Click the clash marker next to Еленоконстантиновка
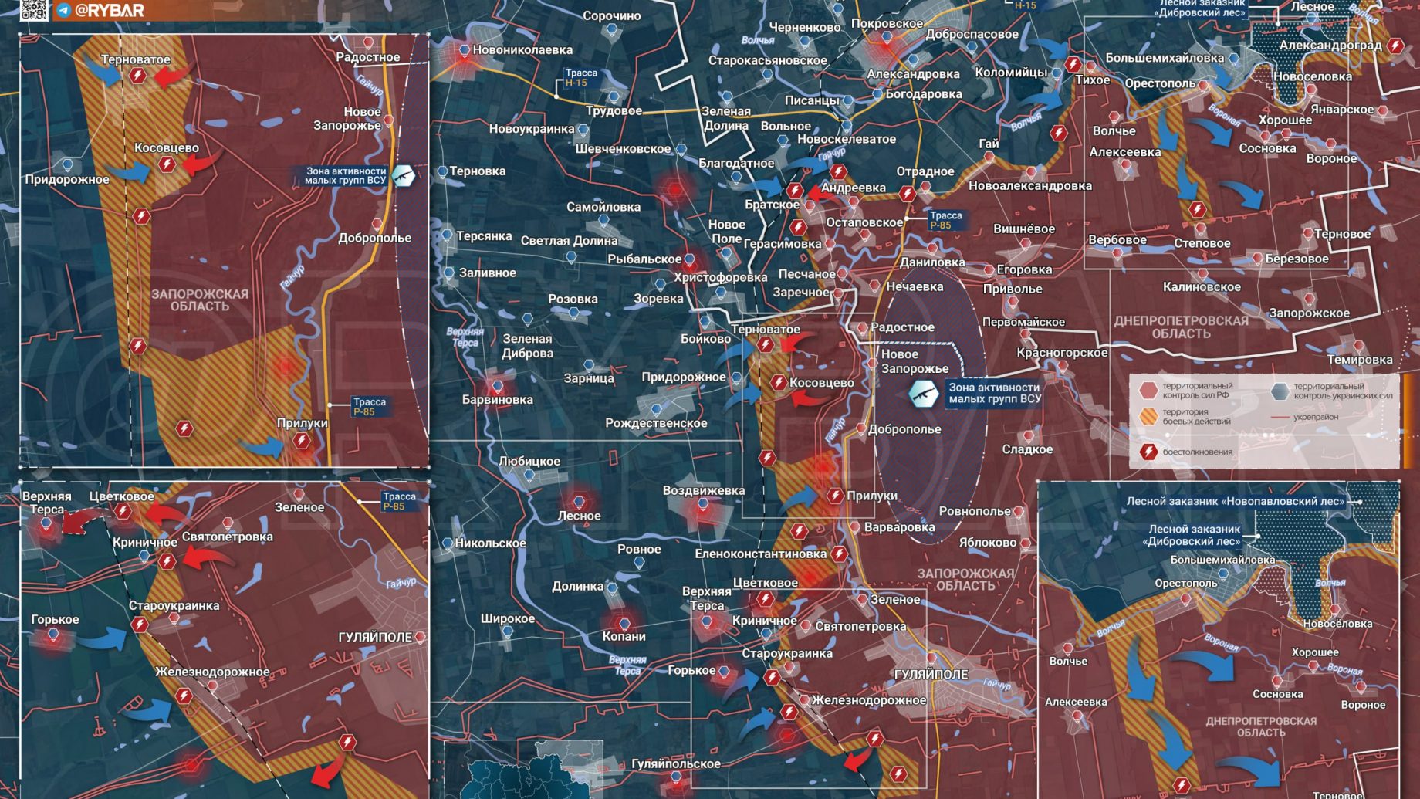1420x799 pixels. tap(839, 554)
